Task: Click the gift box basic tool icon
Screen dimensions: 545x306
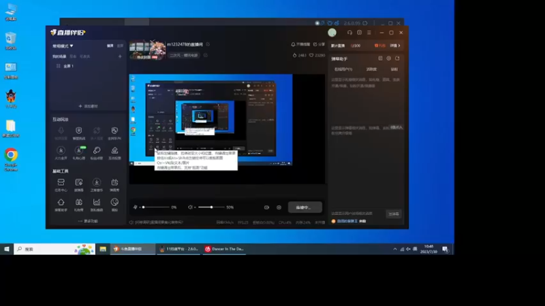Action: [x=79, y=202]
